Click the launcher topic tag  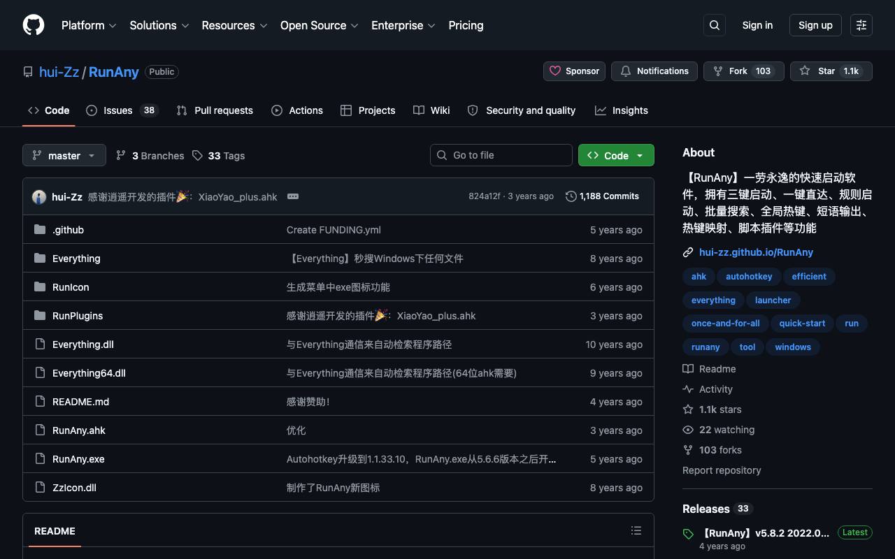773,300
